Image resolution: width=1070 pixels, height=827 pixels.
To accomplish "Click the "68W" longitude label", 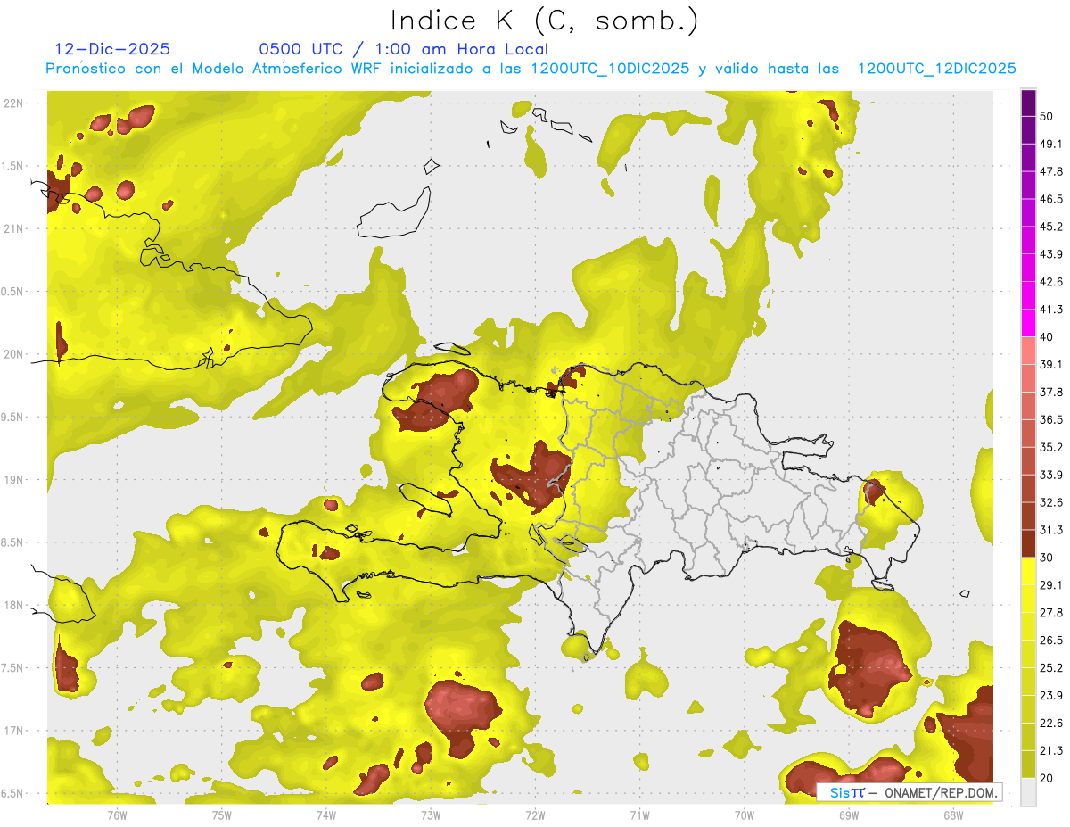I will [952, 815].
